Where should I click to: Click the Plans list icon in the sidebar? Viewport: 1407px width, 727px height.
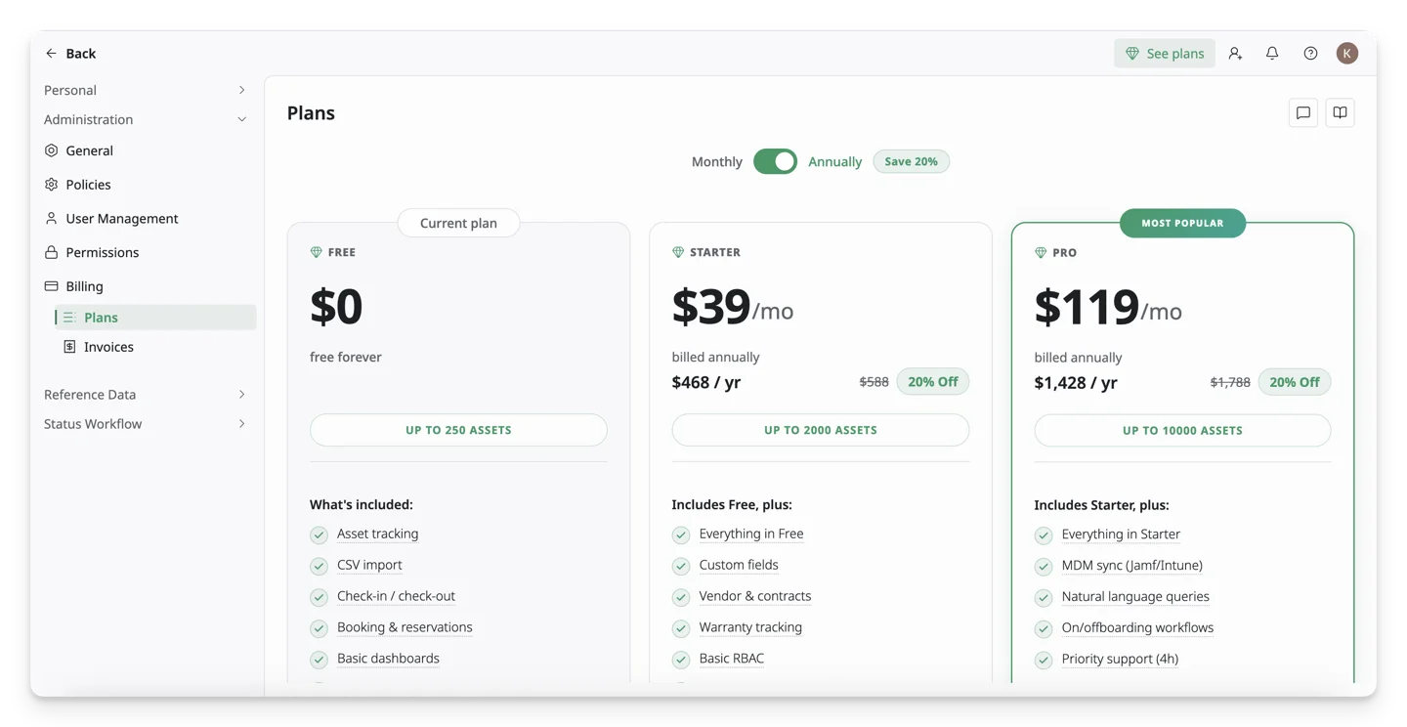(x=69, y=318)
